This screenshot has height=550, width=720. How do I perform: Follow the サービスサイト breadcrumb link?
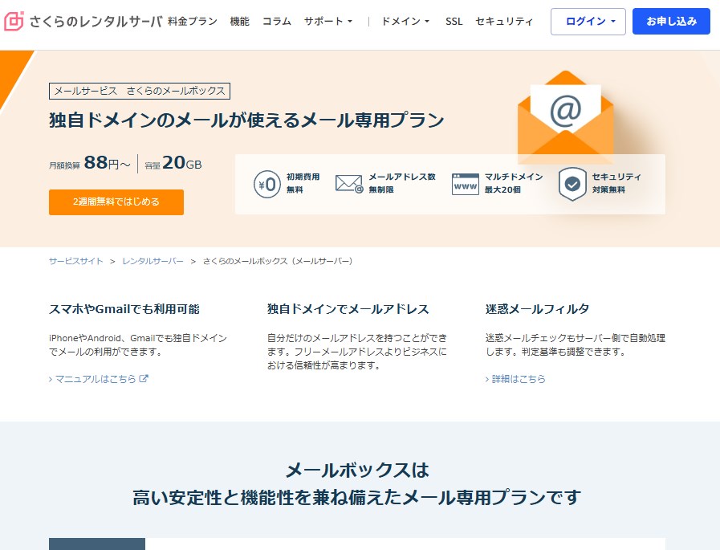coord(75,262)
